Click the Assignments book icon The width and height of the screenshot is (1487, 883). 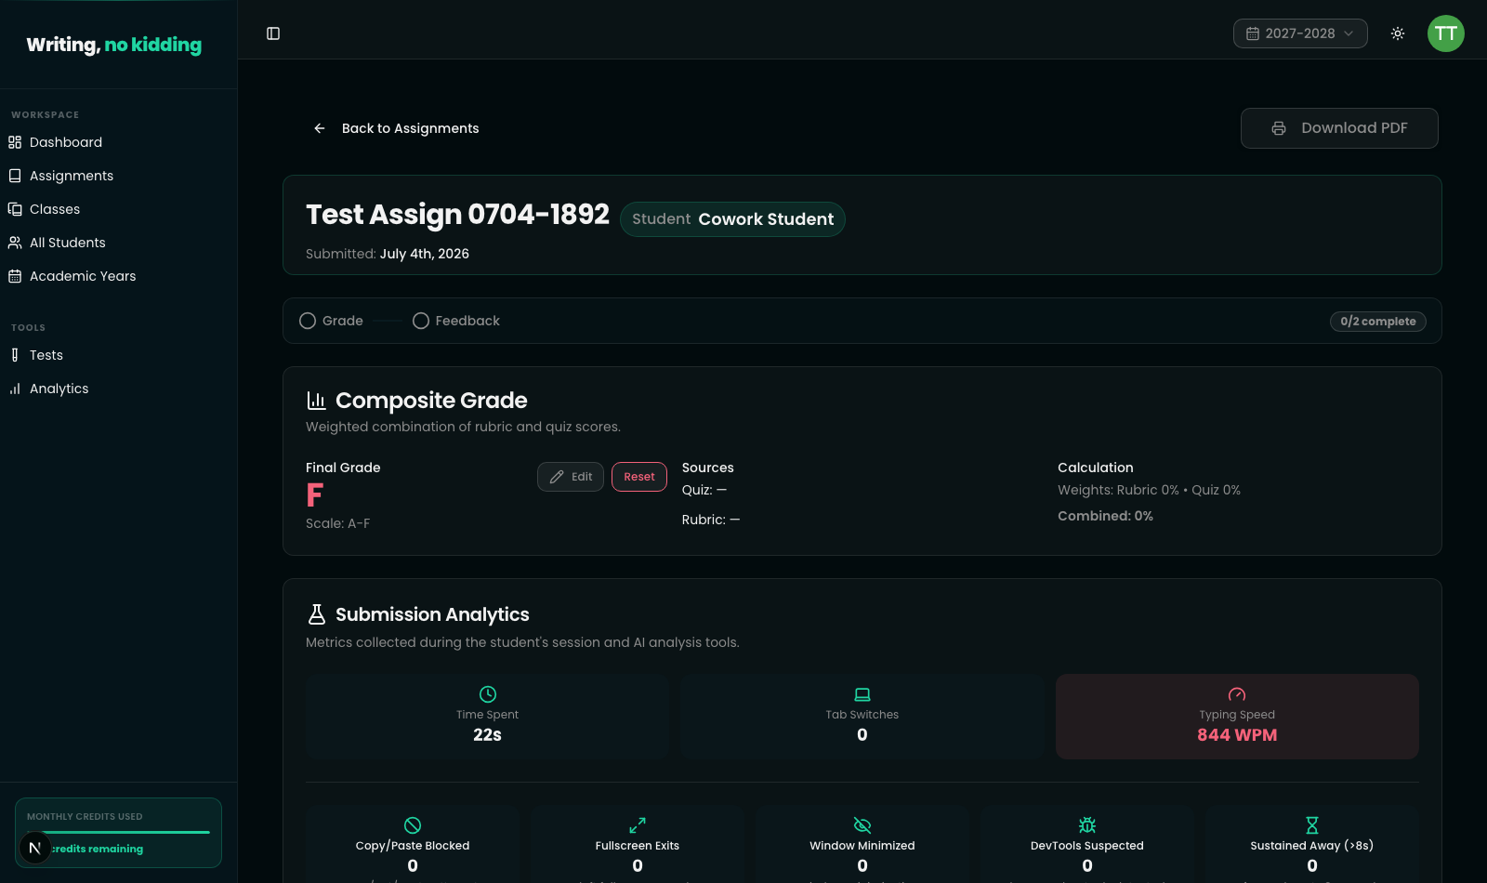(15, 176)
